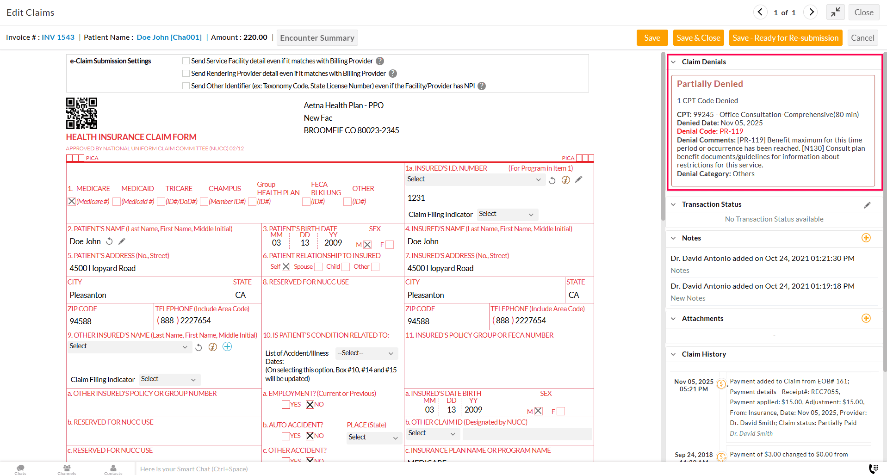Screen dimensions: 887x475
Task: Check the Spouse relationship checkbox
Action: click(318, 267)
